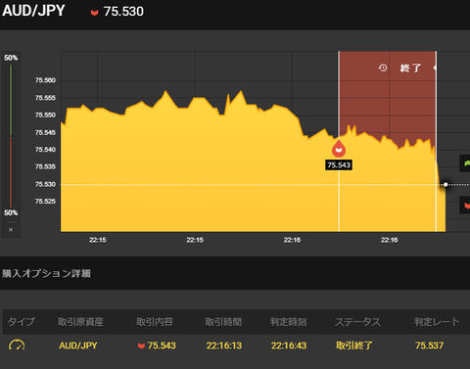Click the 終了 label in red zone
Screen dimensions: 470x369
tap(410, 69)
